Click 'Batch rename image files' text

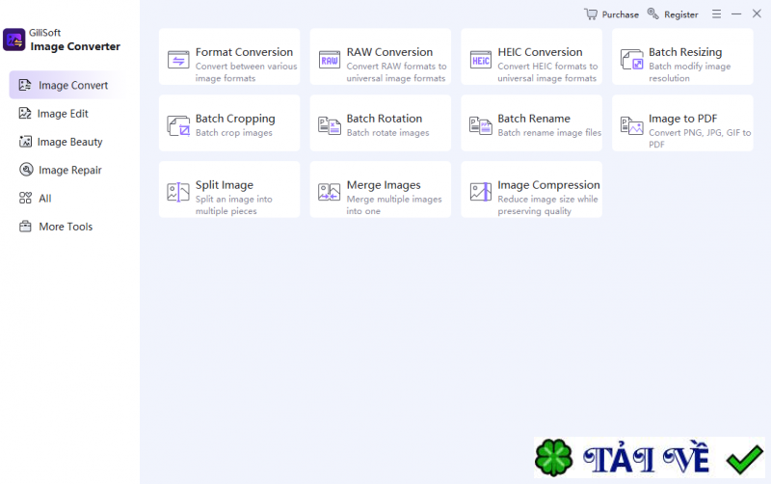click(x=549, y=133)
